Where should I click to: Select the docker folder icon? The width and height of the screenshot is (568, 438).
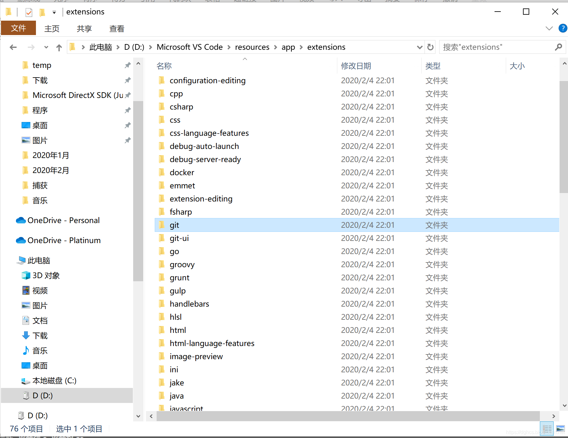[162, 172]
